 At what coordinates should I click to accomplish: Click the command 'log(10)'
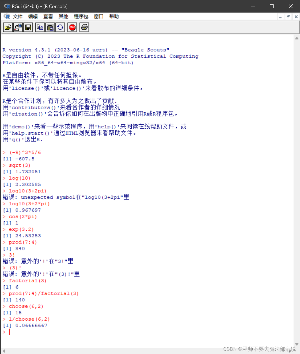(x=20, y=178)
